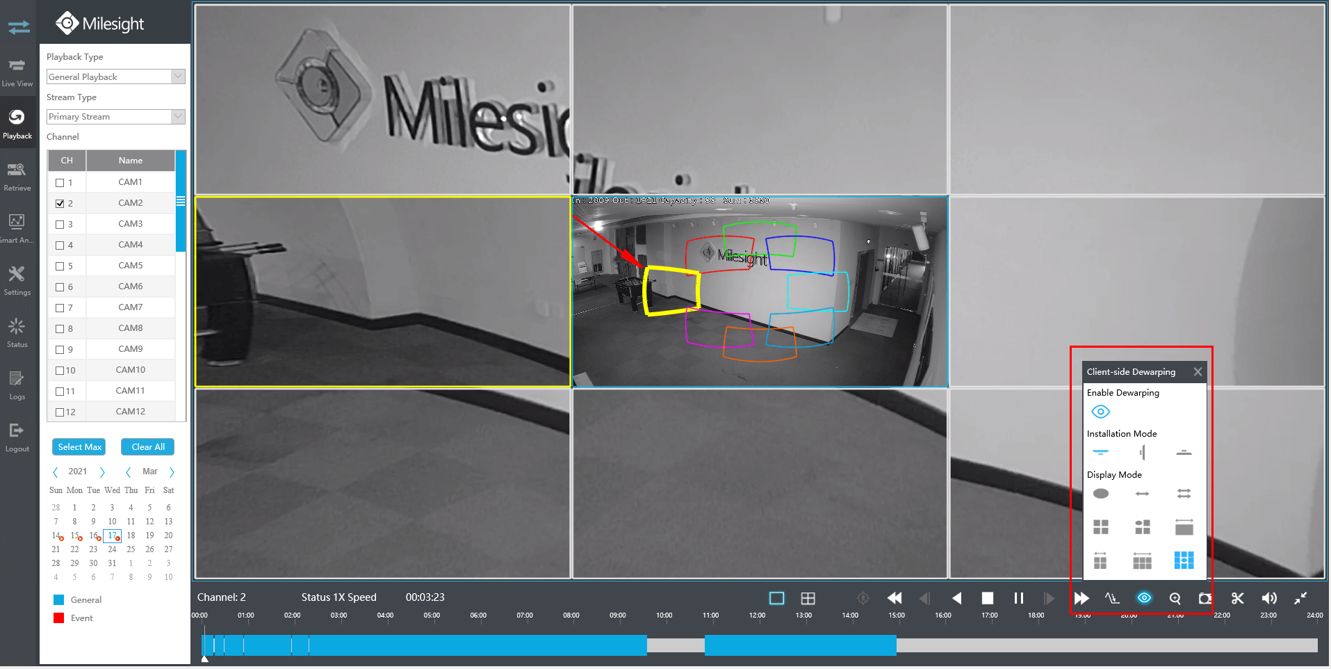Select the yellow-bordered dewarped video pane
This screenshot has width=1331, height=669.
coord(382,291)
